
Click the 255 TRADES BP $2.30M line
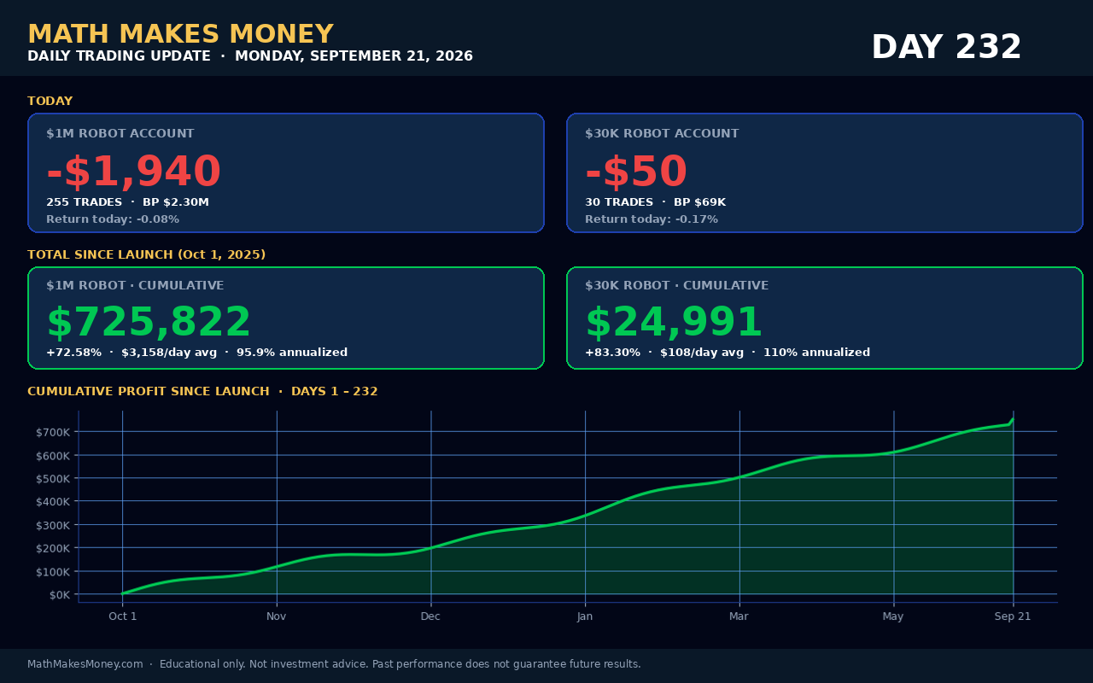127,202
